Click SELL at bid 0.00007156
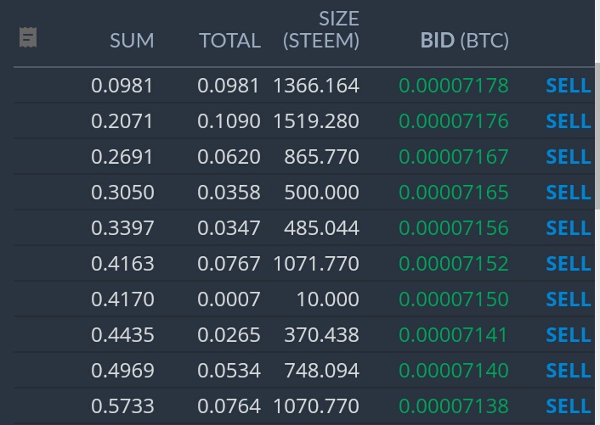 pos(569,228)
